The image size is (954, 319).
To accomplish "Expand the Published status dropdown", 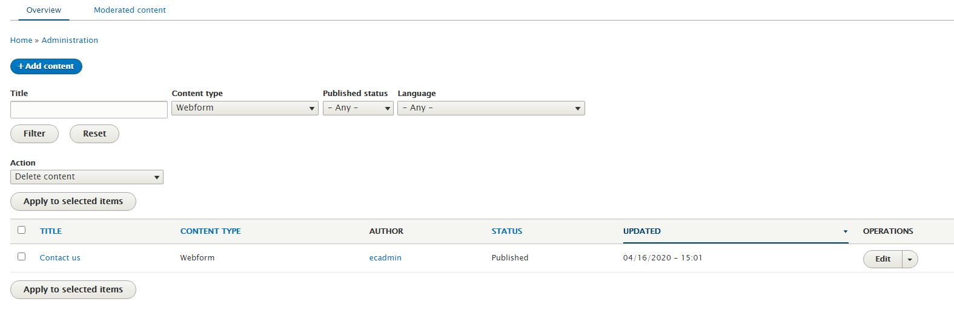I will point(358,108).
